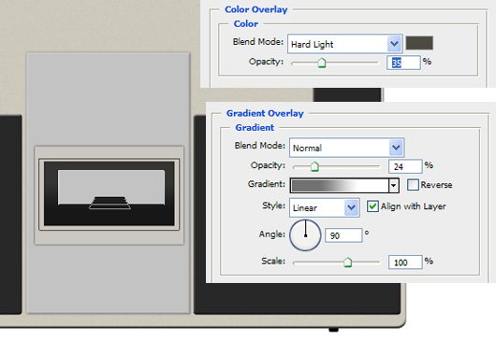Enable the Reverse checkbox
The image size is (496, 340).
click(413, 185)
